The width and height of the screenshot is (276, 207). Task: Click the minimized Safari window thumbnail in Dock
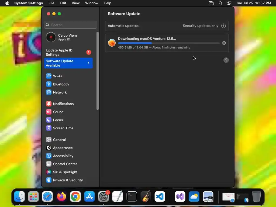point(229,197)
